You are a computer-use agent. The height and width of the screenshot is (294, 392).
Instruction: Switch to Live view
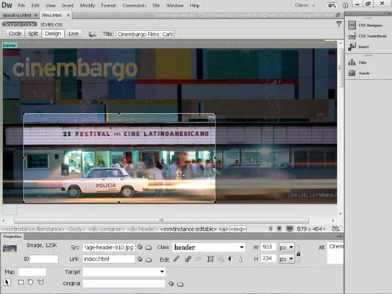point(74,34)
